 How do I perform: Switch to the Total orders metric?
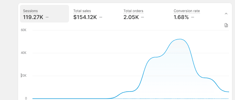point(145,14)
